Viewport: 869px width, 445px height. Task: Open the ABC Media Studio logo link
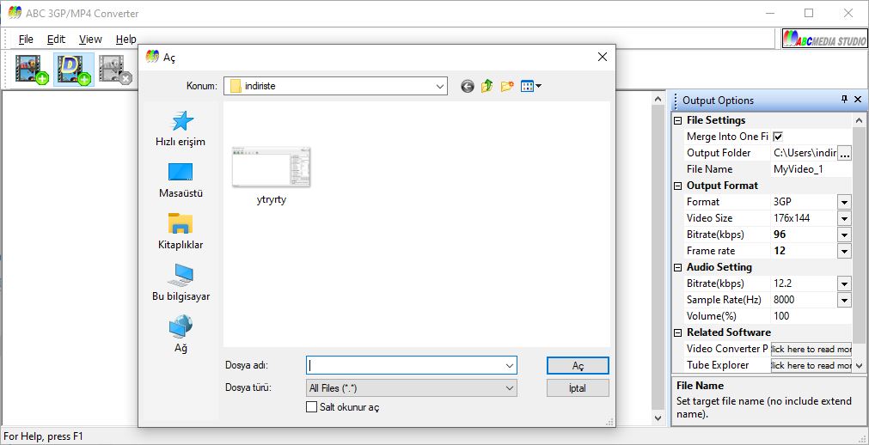824,39
